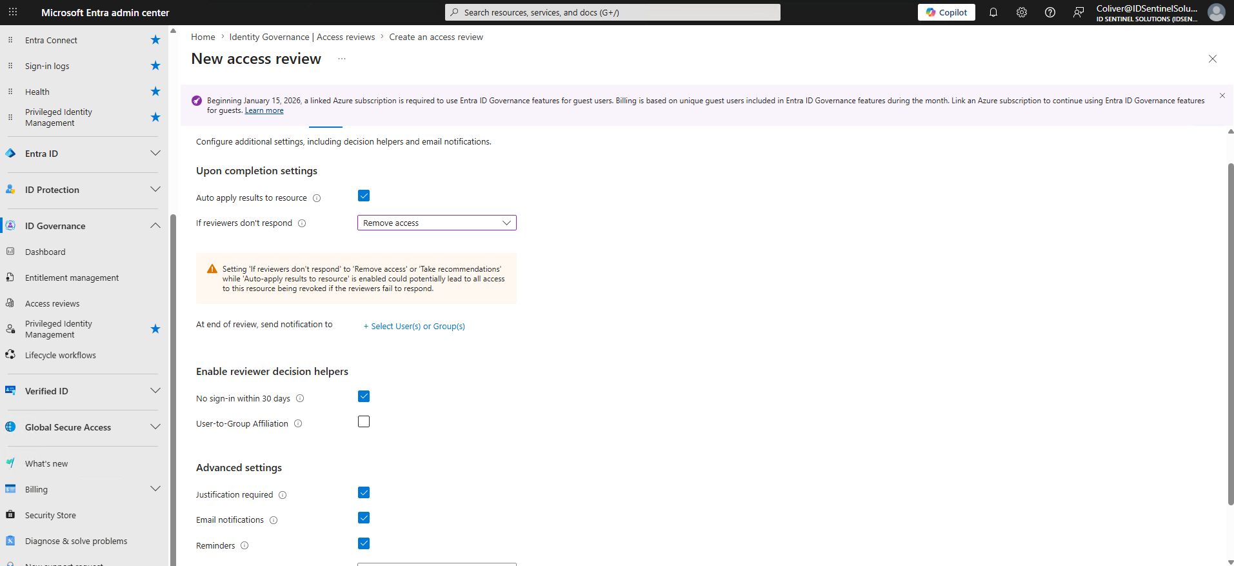Click the What's new icon
Image resolution: width=1234 pixels, height=566 pixels.
click(10, 463)
